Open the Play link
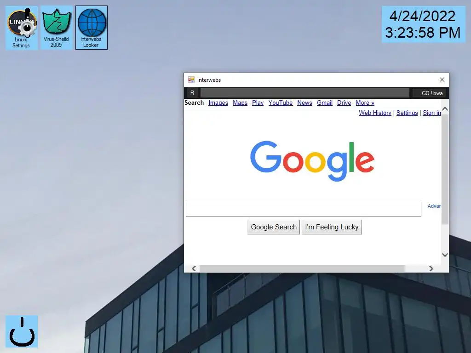This screenshot has width=471, height=353. (258, 102)
